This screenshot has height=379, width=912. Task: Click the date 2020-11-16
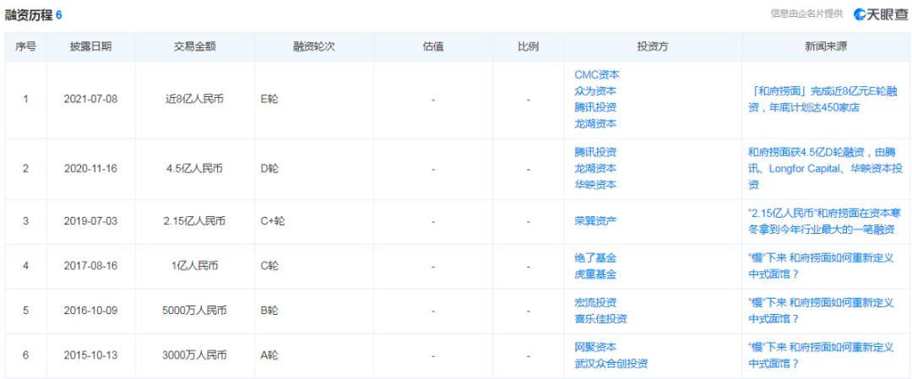click(90, 169)
